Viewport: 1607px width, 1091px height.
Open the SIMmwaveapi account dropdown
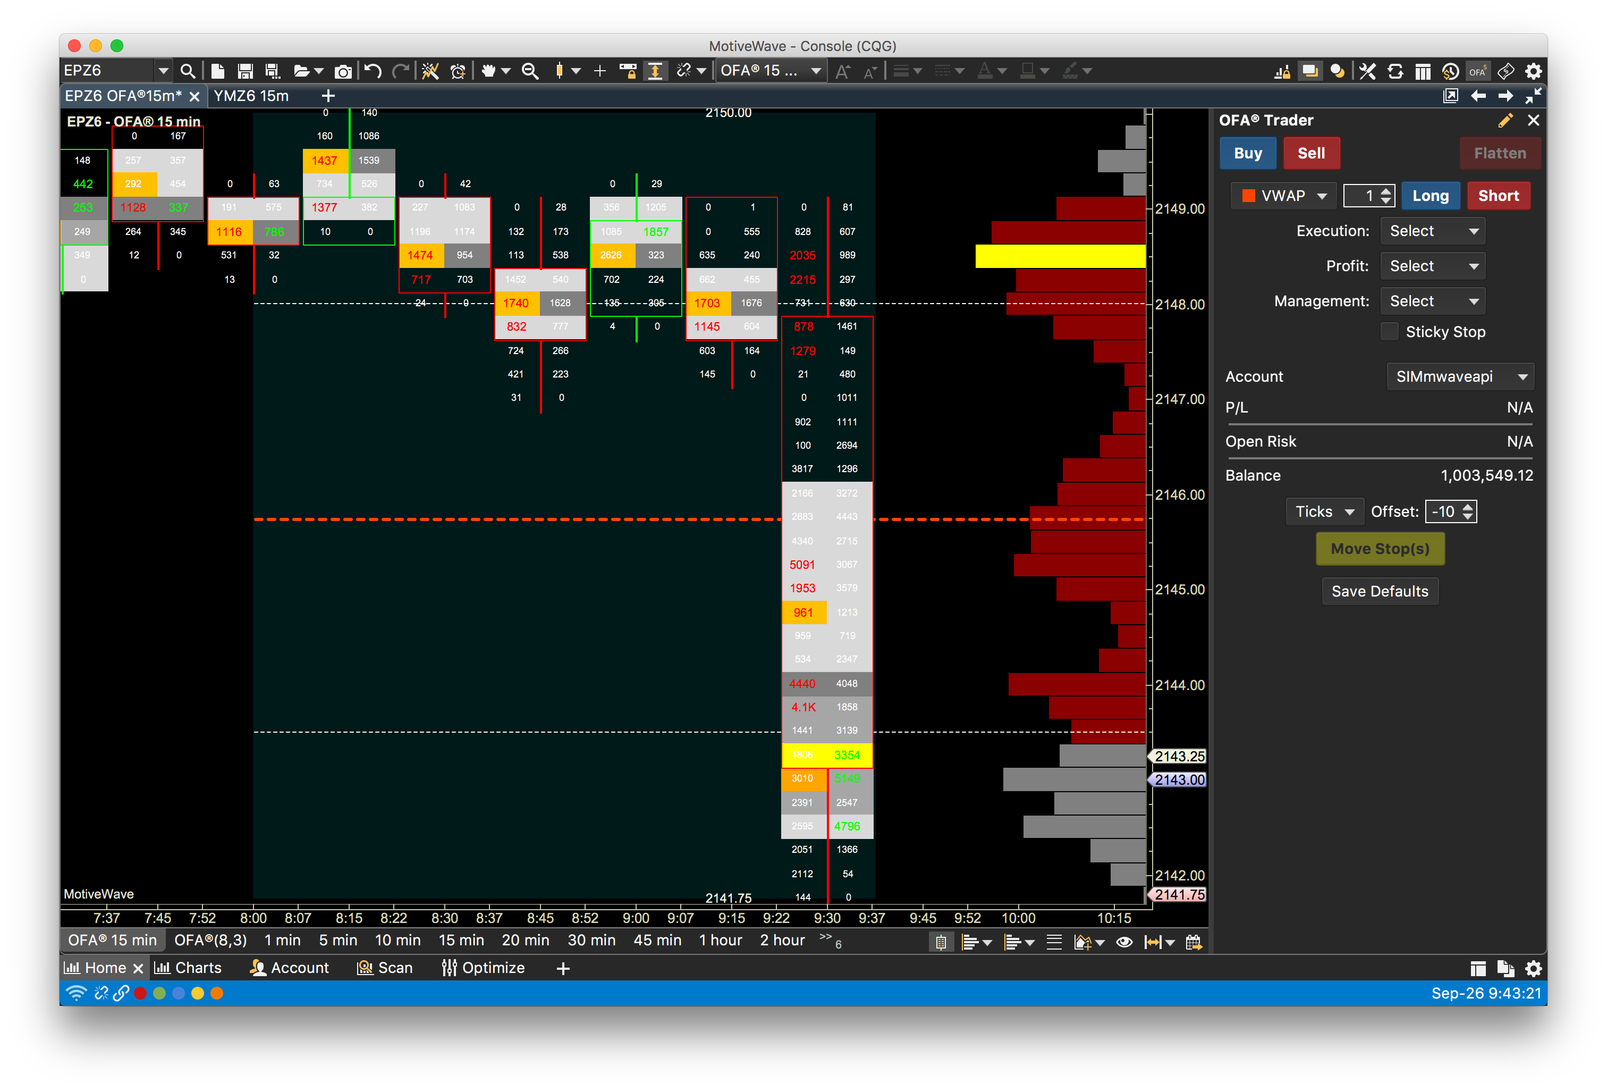(1460, 376)
